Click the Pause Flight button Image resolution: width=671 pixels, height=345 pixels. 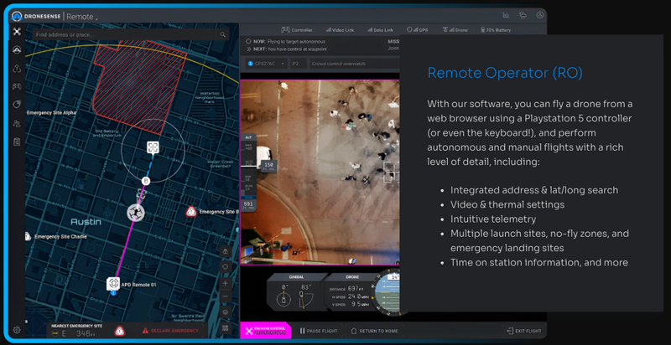(x=319, y=331)
